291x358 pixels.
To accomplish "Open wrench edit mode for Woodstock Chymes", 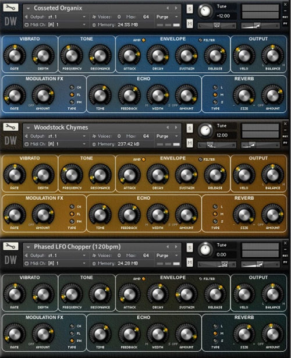I will pos(10,127).
